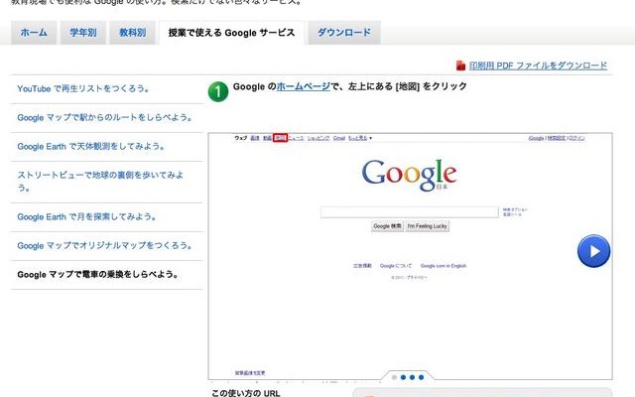
Task: Switch to the 教科別 tab
Action: [x=132, y=33]
